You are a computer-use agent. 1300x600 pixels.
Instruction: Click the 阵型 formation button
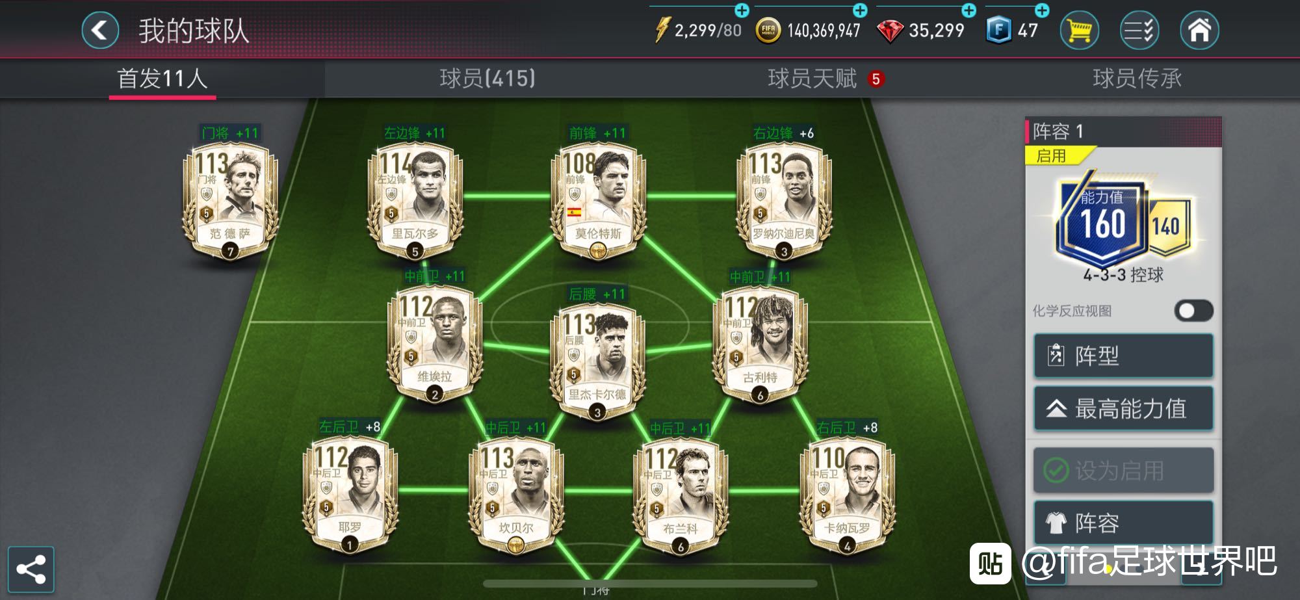tap(1123, 356)
